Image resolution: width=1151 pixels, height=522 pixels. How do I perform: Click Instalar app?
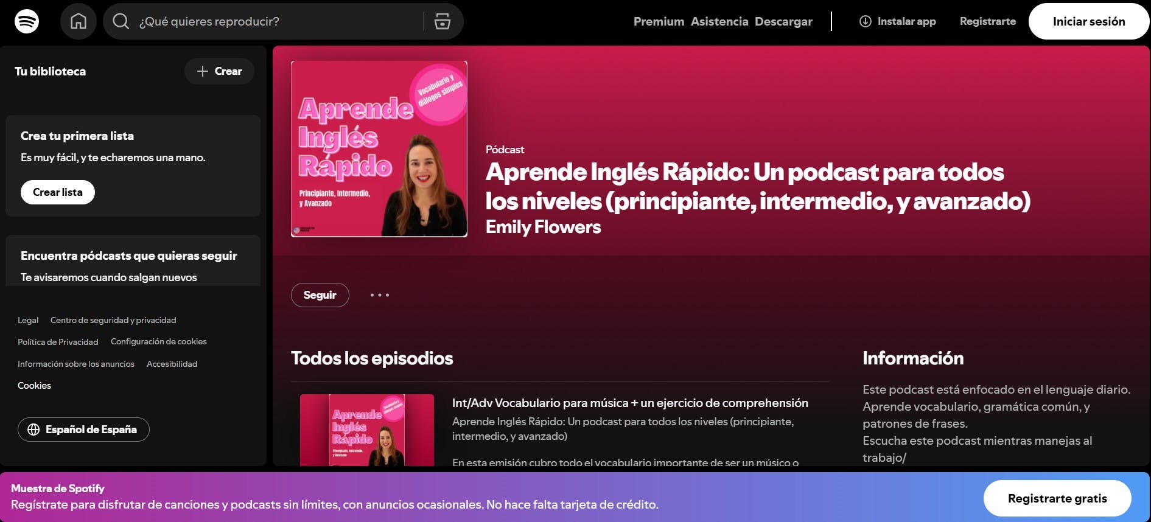pyautogui.click(x=898, y=21)
